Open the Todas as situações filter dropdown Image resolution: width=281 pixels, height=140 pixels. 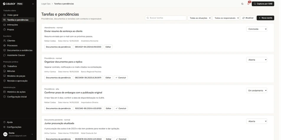pos(199,18)
